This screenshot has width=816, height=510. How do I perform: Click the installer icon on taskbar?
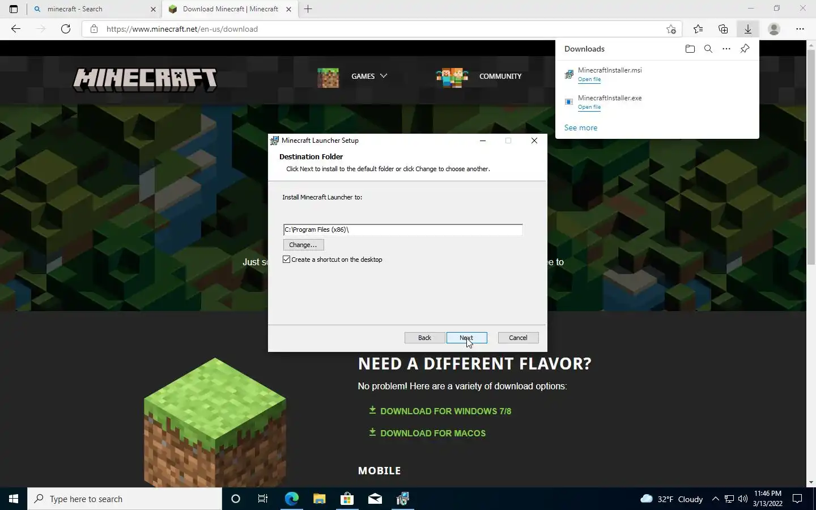[402, 499]
